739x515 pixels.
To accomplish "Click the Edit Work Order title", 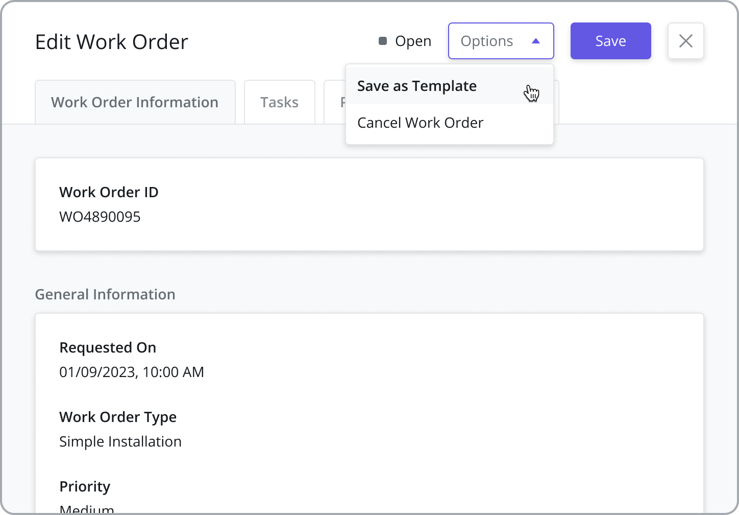I will click(x=111, y=42).
